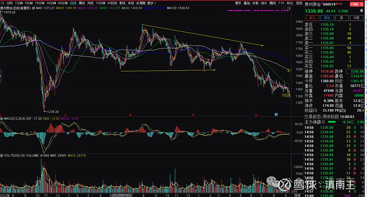Open the 统计 statistics tool

264,3
